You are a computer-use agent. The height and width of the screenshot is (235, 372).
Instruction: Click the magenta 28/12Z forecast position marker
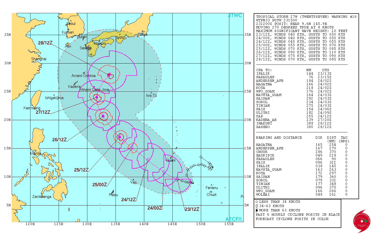109,75
